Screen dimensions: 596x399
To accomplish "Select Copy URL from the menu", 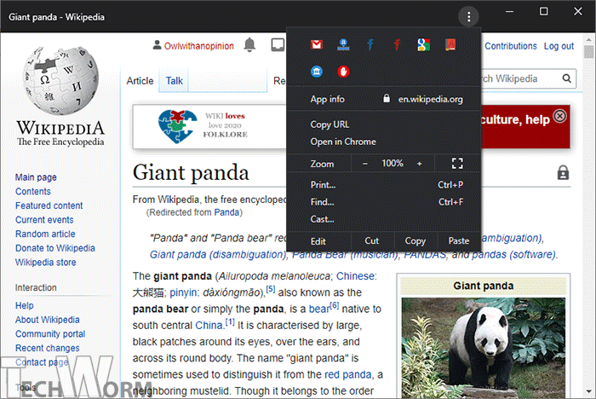I will [x=330, y=124].
